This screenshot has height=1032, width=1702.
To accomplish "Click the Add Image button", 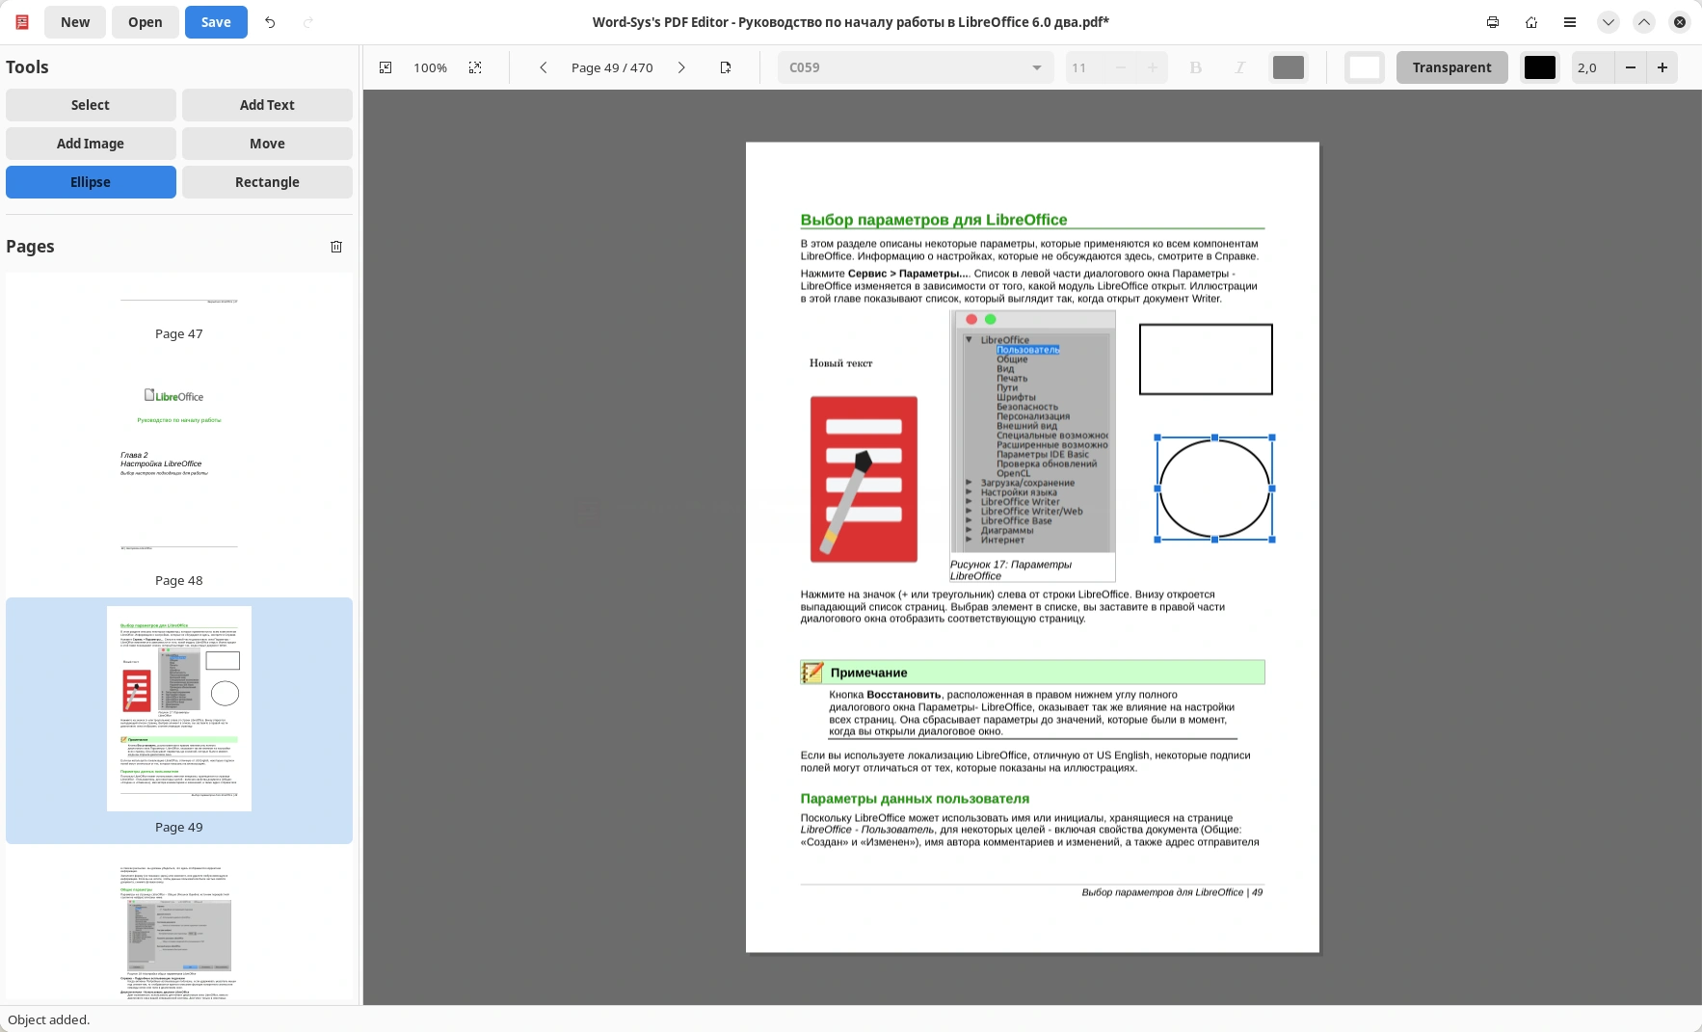I will click(91, 144).
